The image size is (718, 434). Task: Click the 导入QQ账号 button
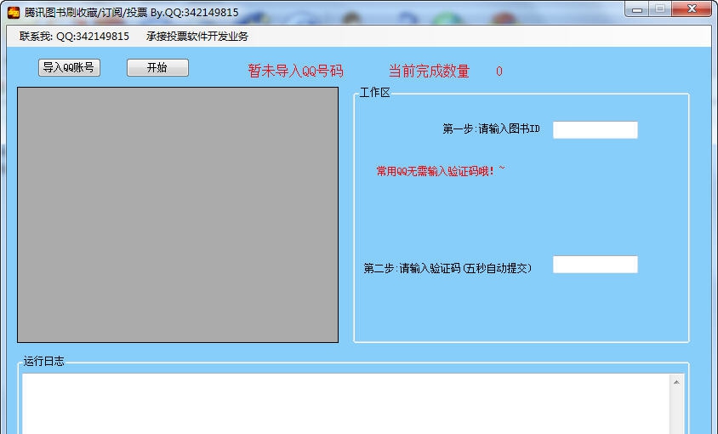[69, 68]
